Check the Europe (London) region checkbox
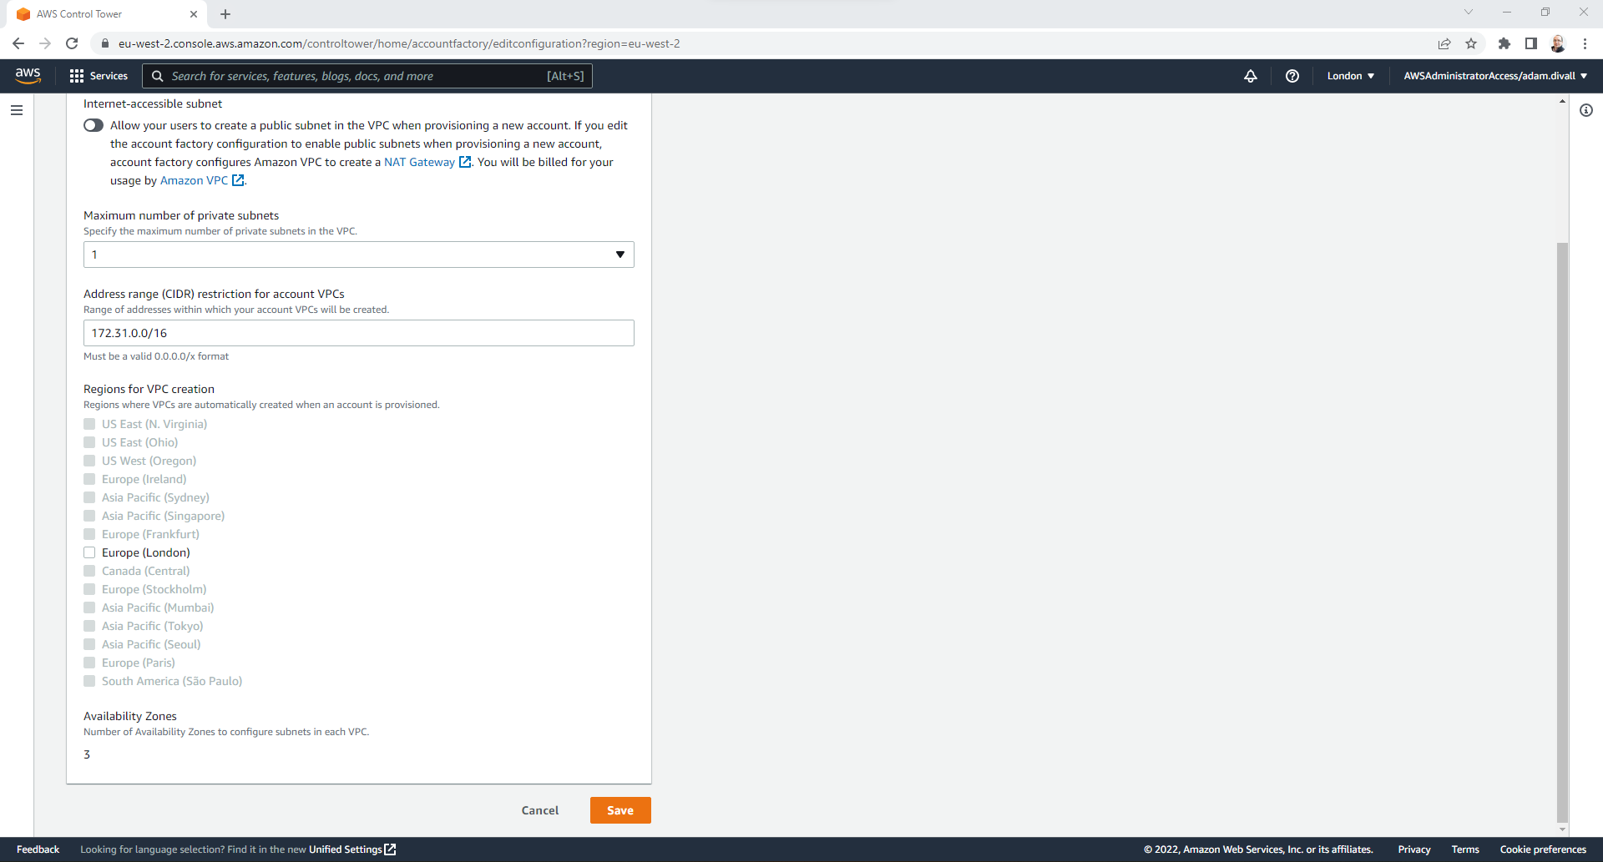Viewport: 1603px width, 862px height. click(89, 552)
